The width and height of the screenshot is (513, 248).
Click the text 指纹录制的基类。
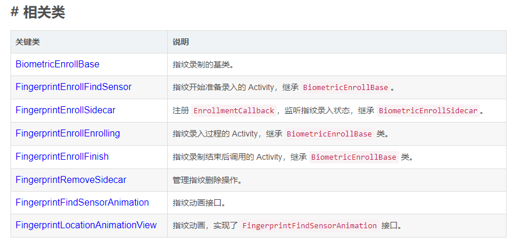tap(203, 64)
